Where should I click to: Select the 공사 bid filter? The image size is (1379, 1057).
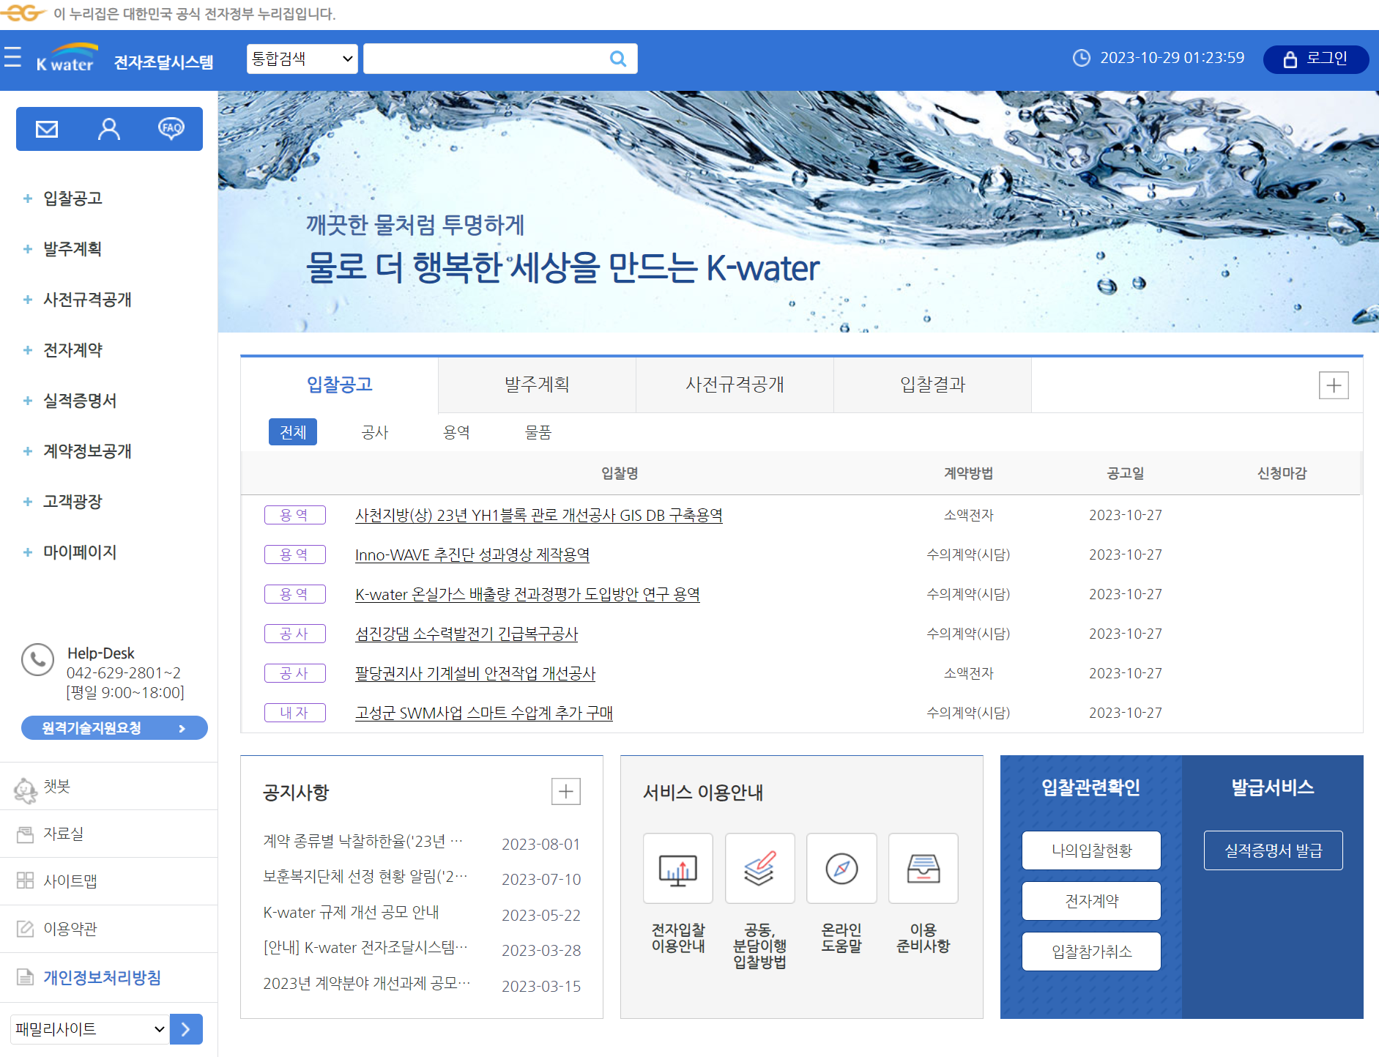coord(375,432)
